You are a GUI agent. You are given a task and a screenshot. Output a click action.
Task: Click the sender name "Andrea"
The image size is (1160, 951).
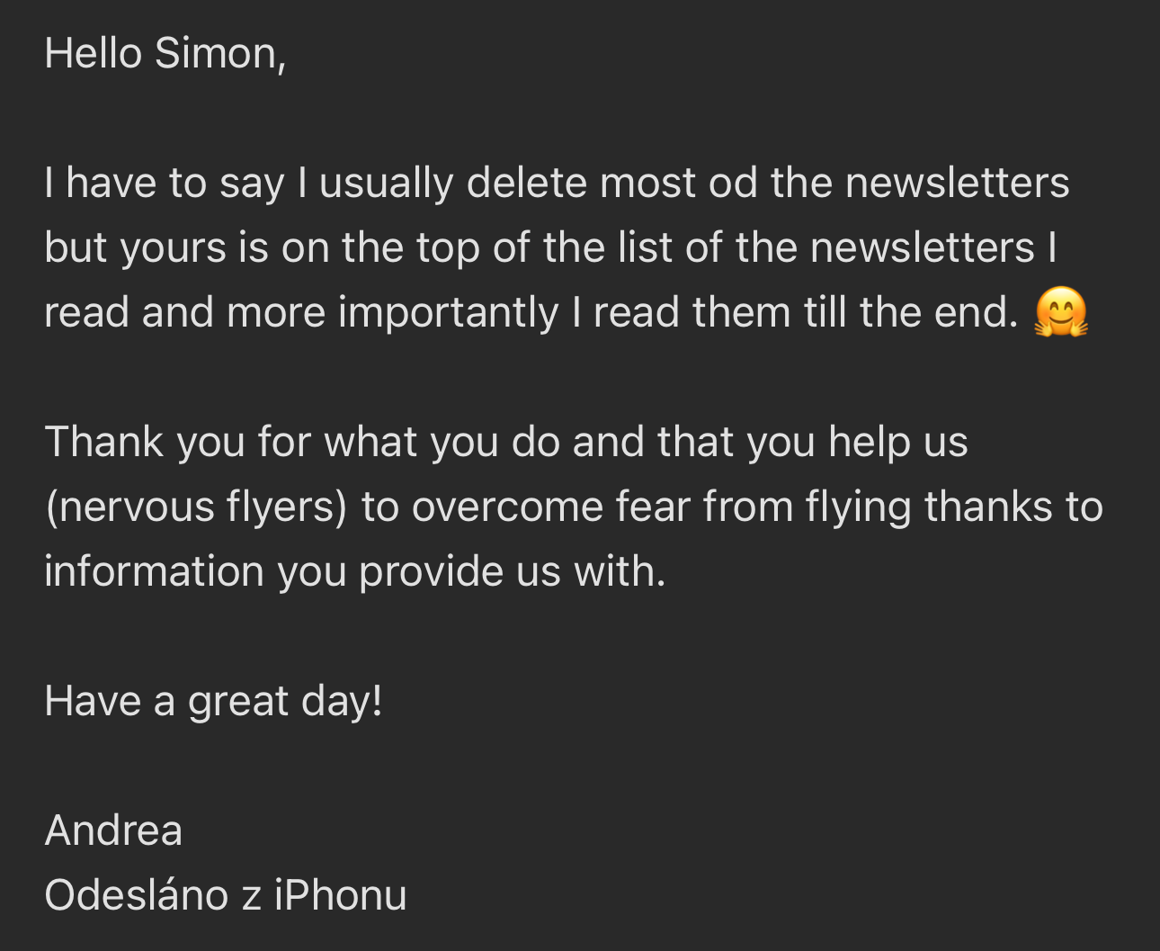pyautogui.click(x=113, y=830)
